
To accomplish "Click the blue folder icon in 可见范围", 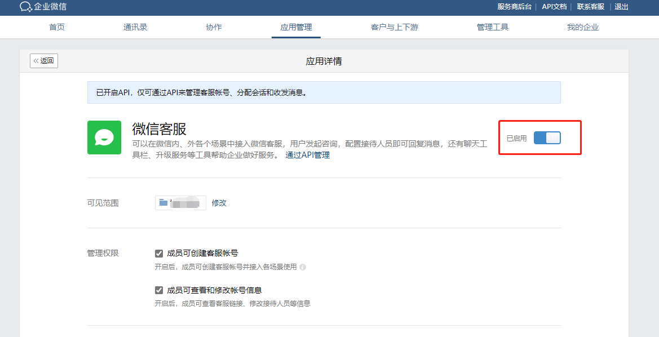I will [x=163, y=202].
